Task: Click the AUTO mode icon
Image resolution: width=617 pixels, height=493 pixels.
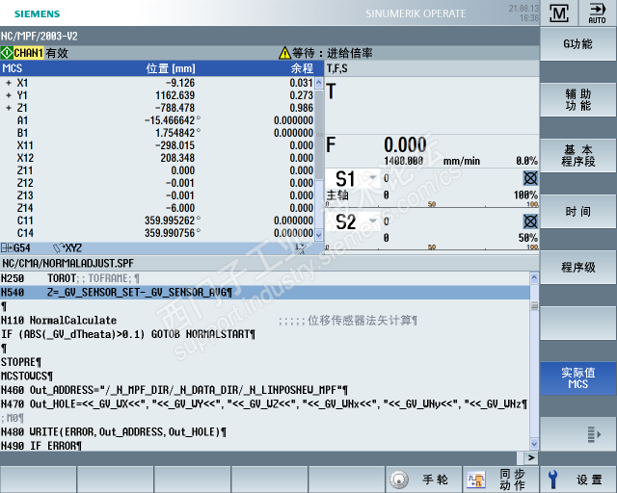Action: click(597, 13)
